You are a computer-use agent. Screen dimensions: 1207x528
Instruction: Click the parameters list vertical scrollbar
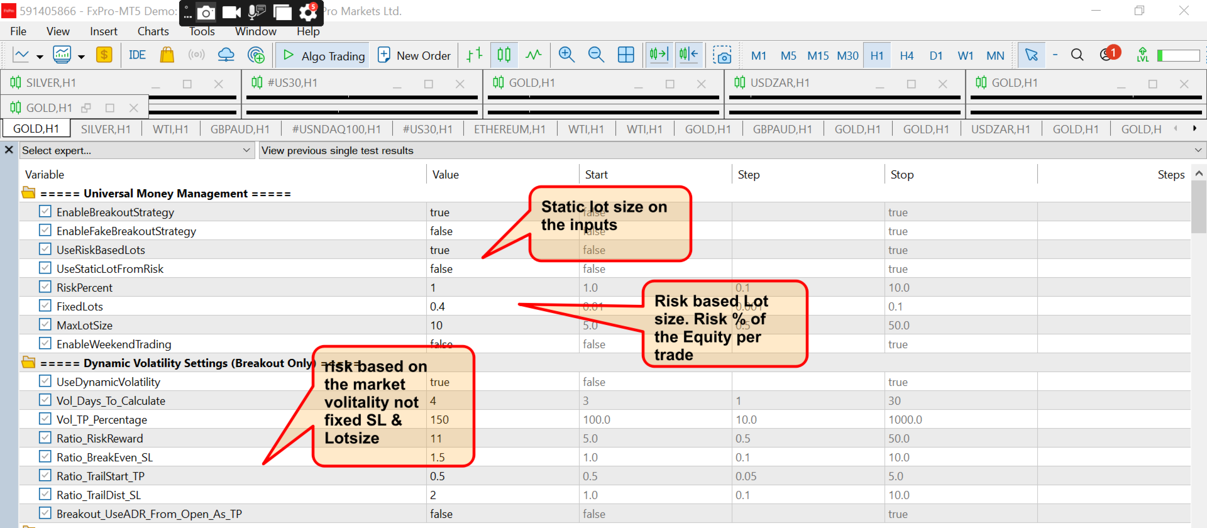(1199, 207)
